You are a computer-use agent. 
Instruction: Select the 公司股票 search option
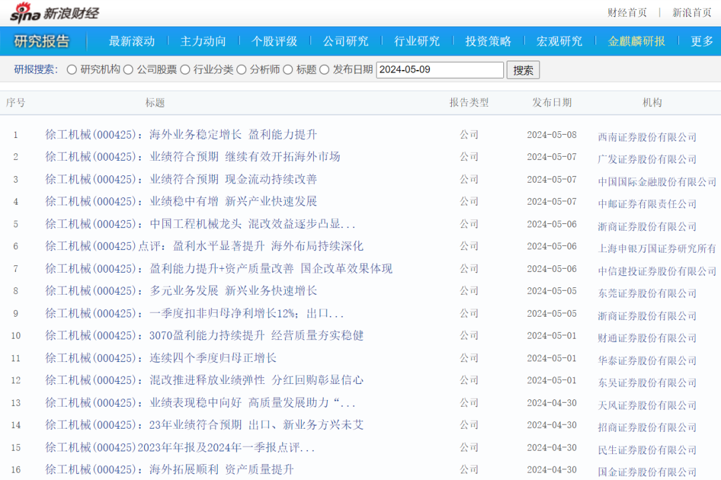pyautogui.click(x=128, y=70)
